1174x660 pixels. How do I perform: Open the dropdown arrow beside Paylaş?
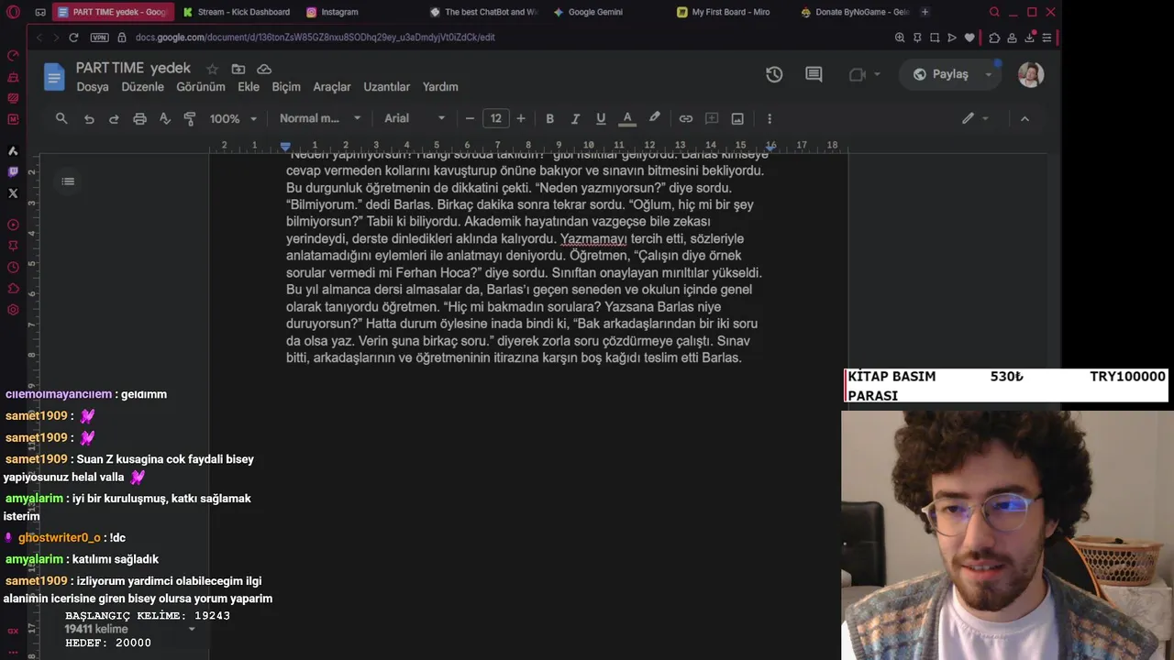pyautogui.click(x=989, y=74)
